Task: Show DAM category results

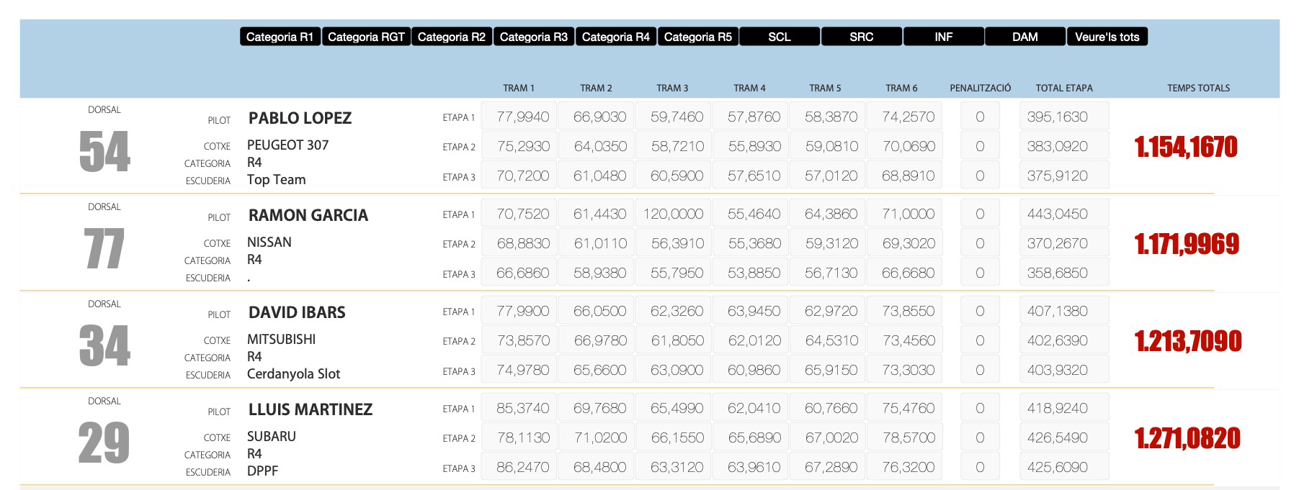Action: tap(1025, 37)
